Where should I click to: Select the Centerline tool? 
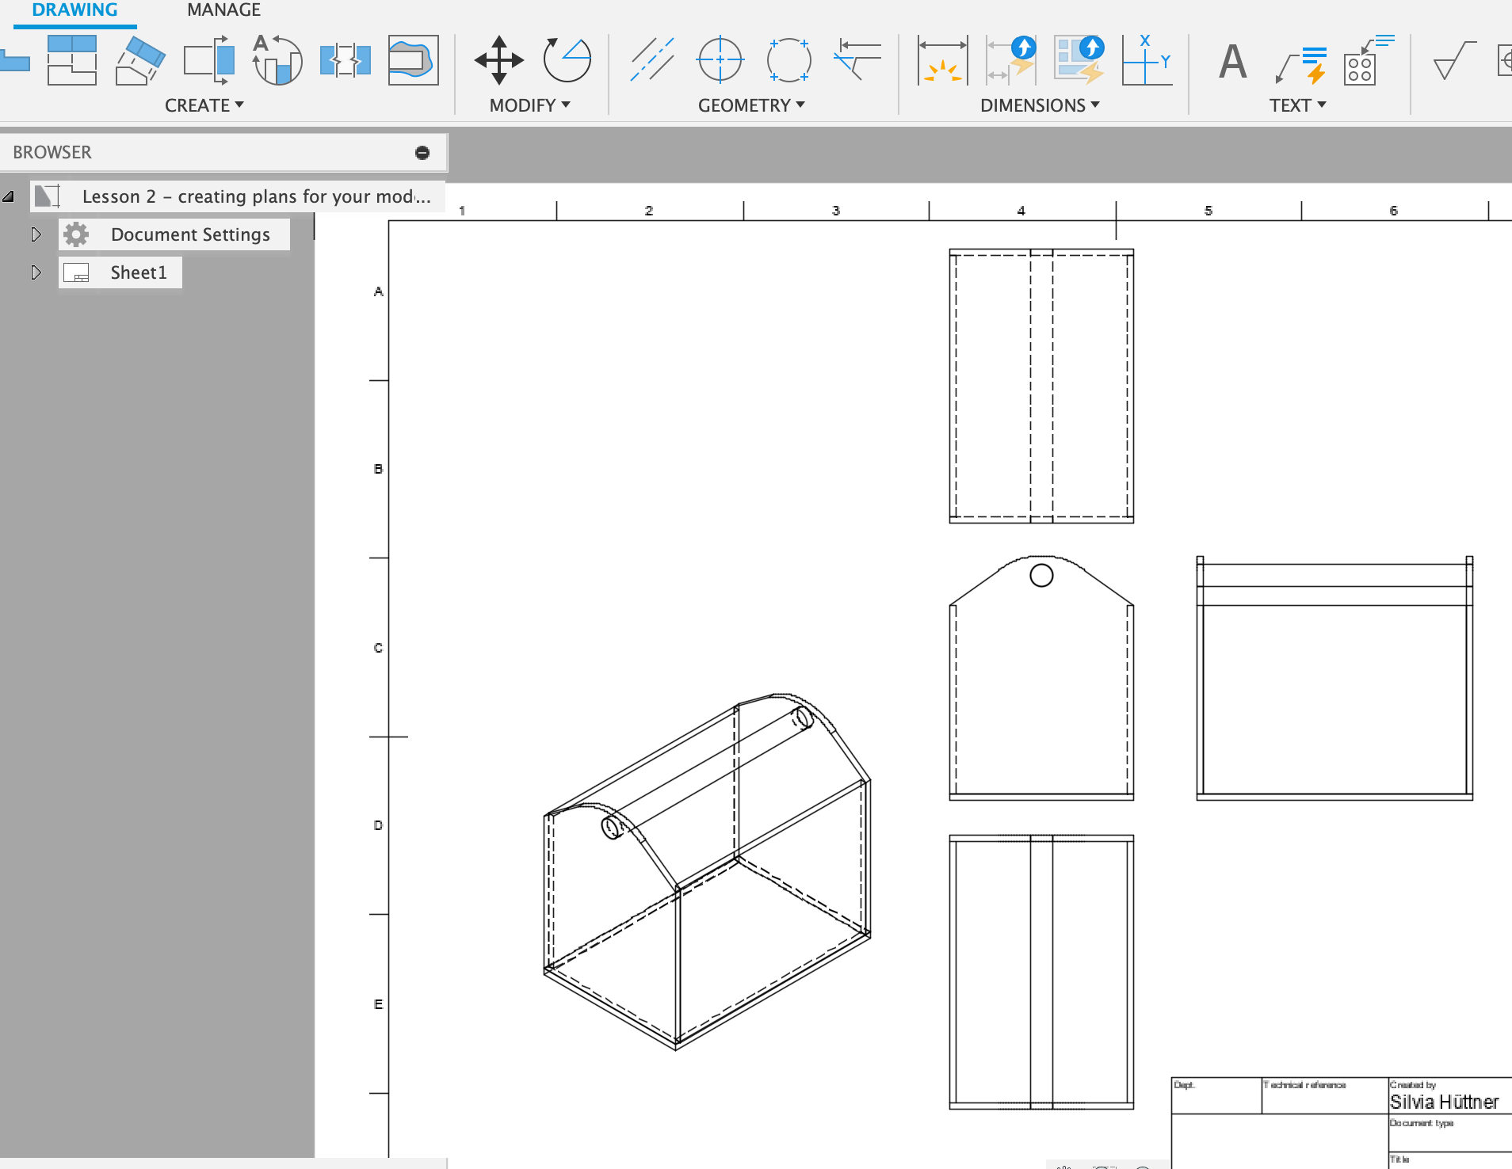click(x=651, y=60)
